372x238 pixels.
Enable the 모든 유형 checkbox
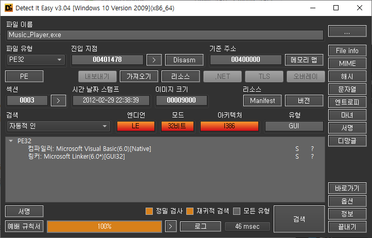(237, 211)
